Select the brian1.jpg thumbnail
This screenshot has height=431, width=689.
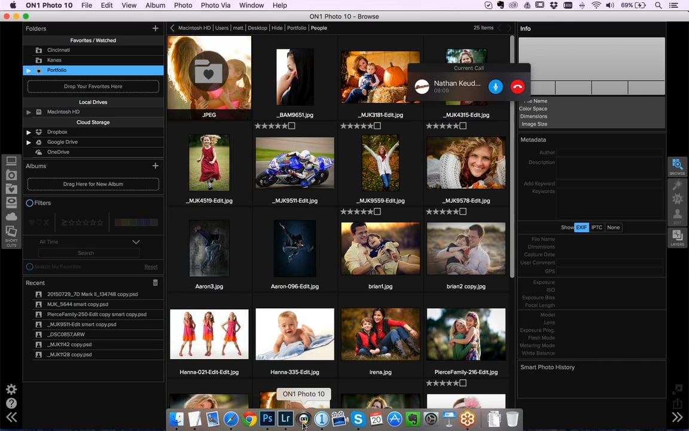pos(380,248)
